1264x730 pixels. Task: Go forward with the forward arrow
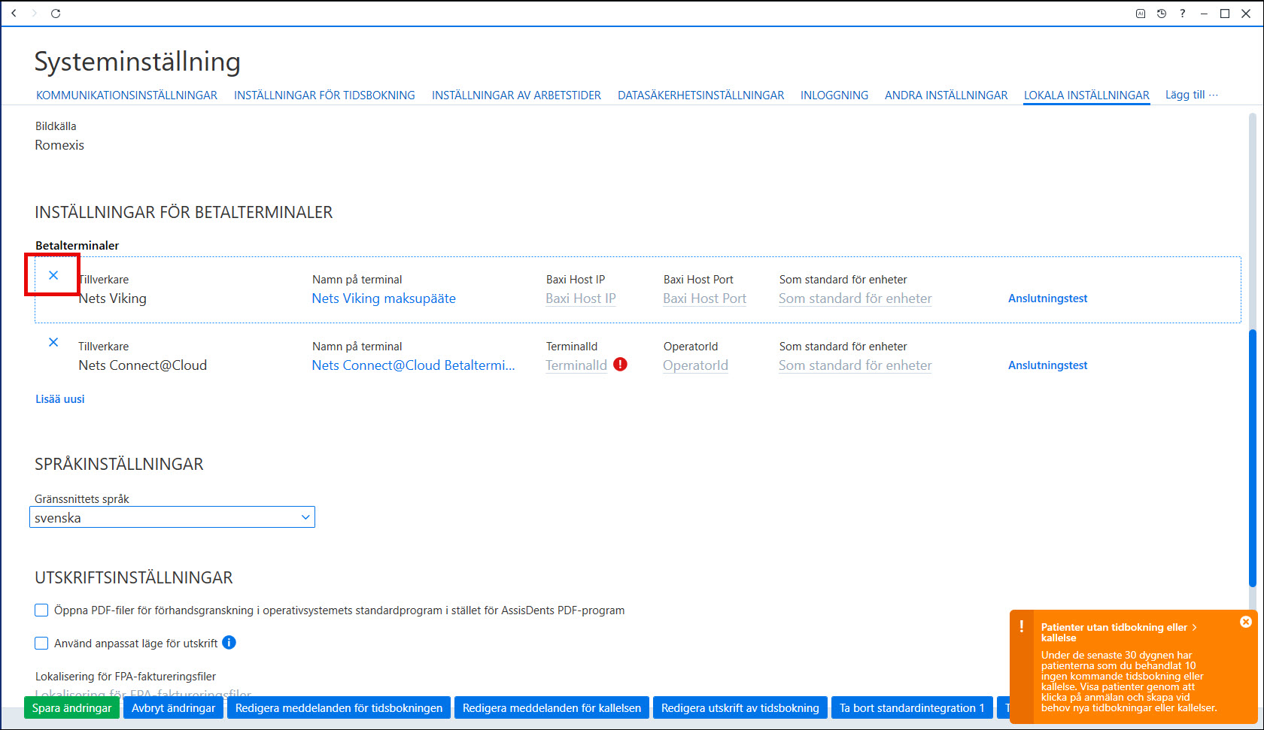click(x=34, y=14)
